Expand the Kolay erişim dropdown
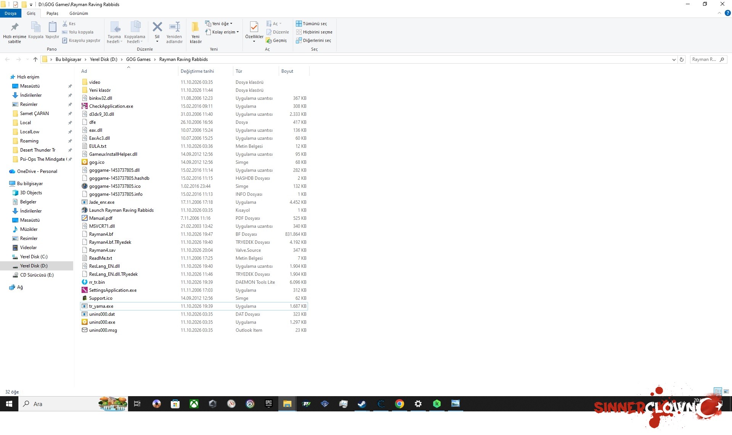 coord(222,32)
